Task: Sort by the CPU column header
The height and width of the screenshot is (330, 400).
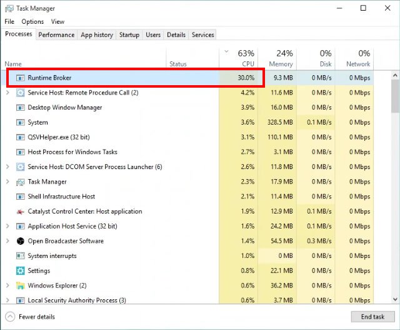Action: (239, 58)
